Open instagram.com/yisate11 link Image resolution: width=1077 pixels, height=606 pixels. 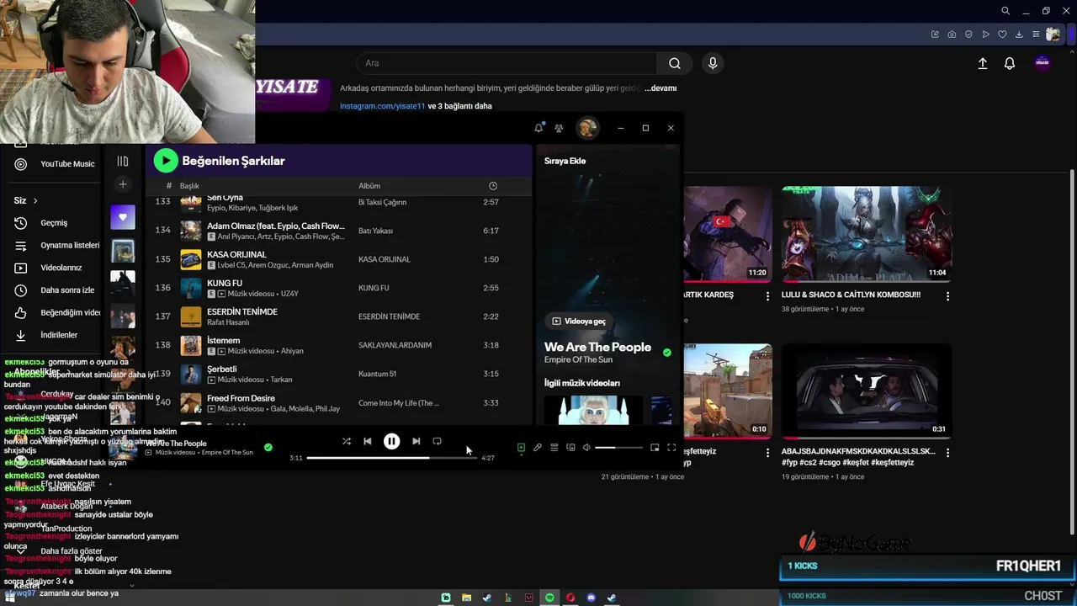click(382, 106)
